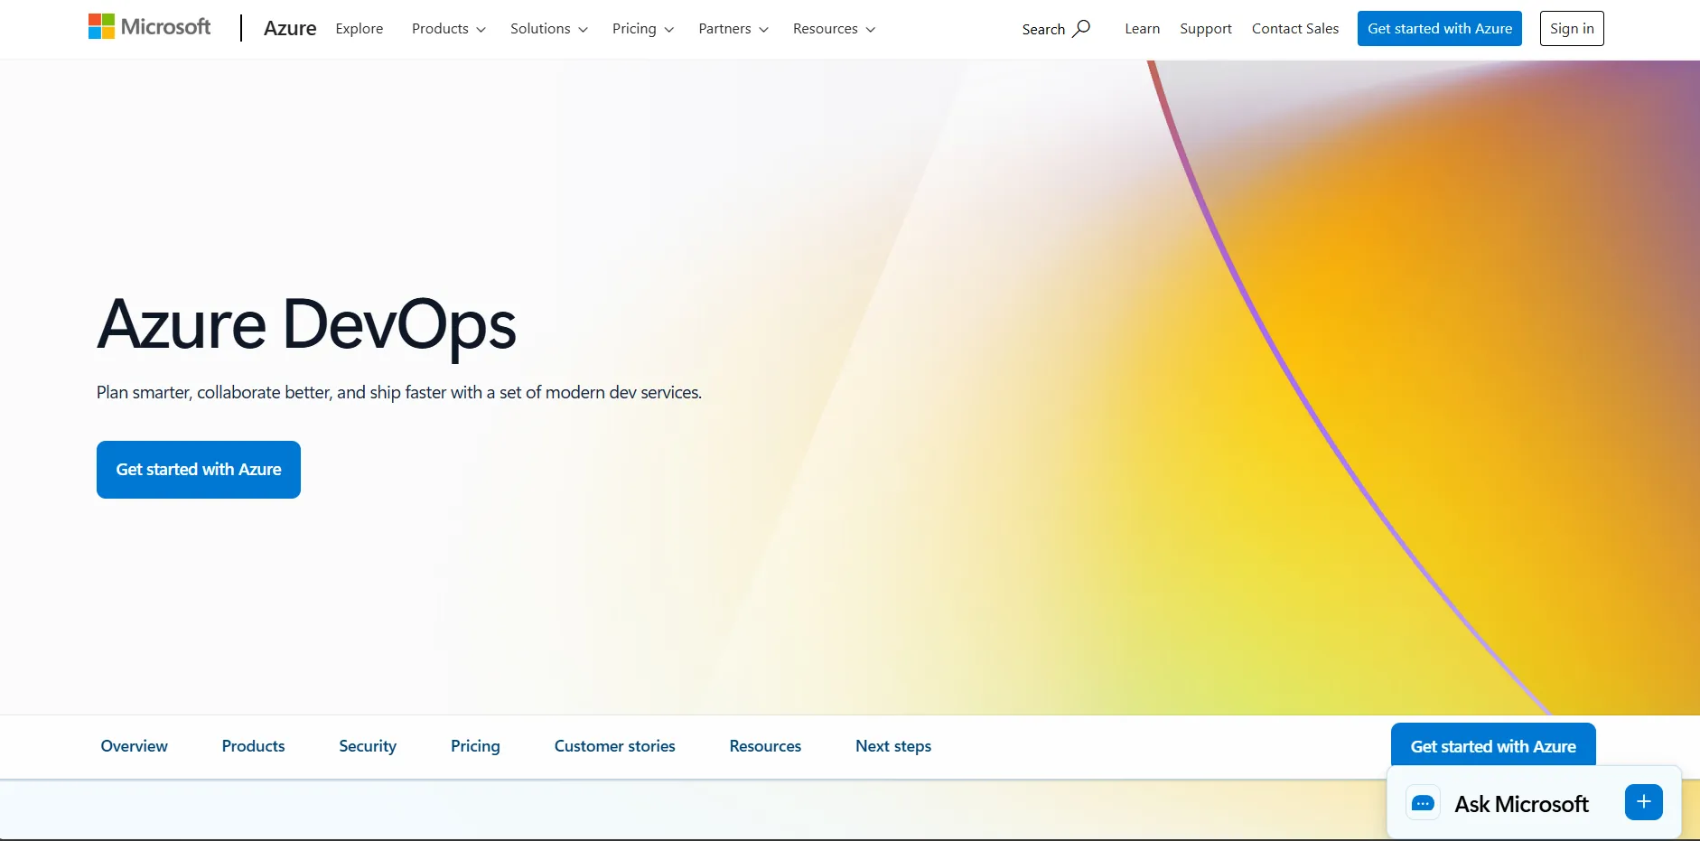Go to the Security section tab
This screenshot has height=841, width=1700.
[368, 746]
